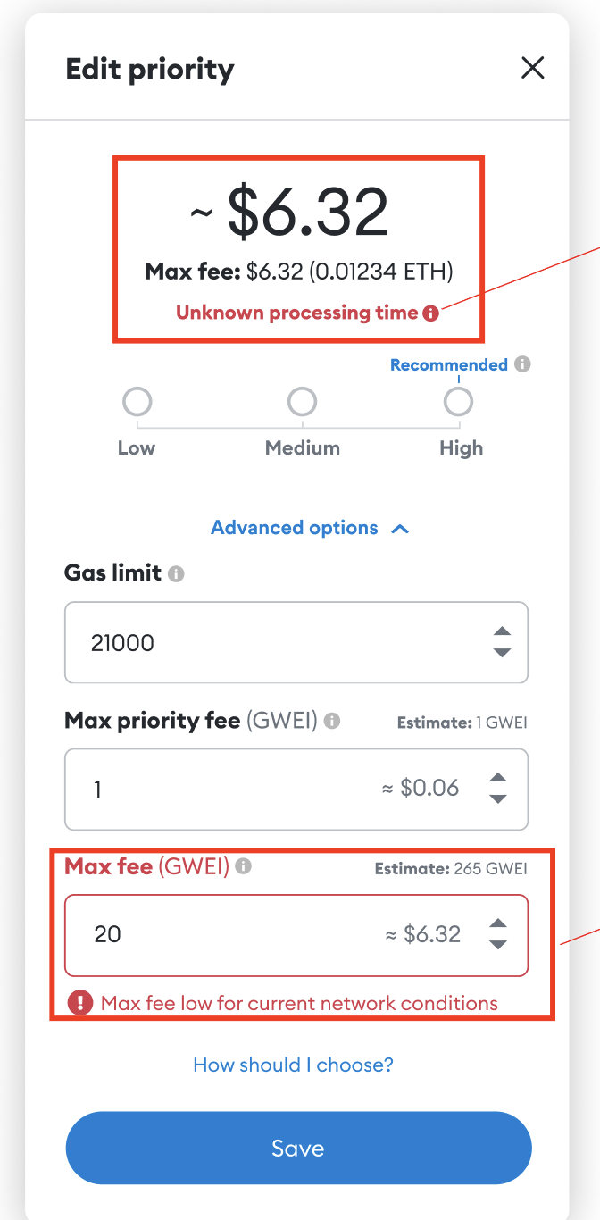Save the priority settings
This screenshot has width=600, height=1220.
click(298, 1148)
